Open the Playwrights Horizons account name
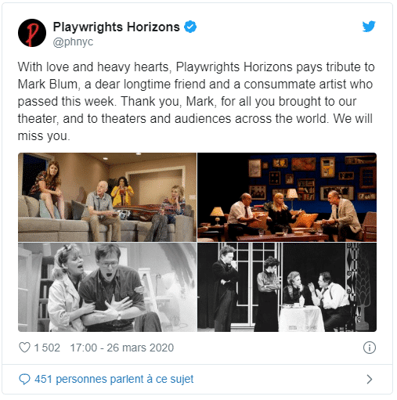This screenshot has width=397, height=400. pyautogui.click(x=117, y=27)
